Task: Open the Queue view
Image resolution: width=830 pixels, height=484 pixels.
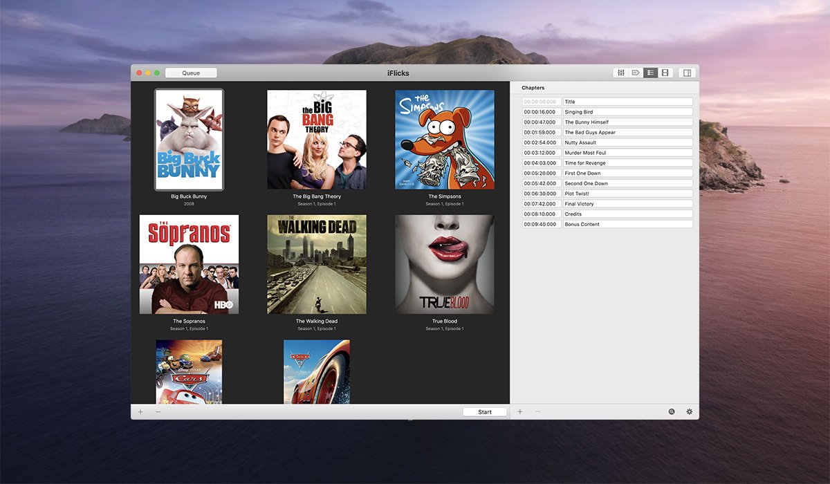Action: 191,73
